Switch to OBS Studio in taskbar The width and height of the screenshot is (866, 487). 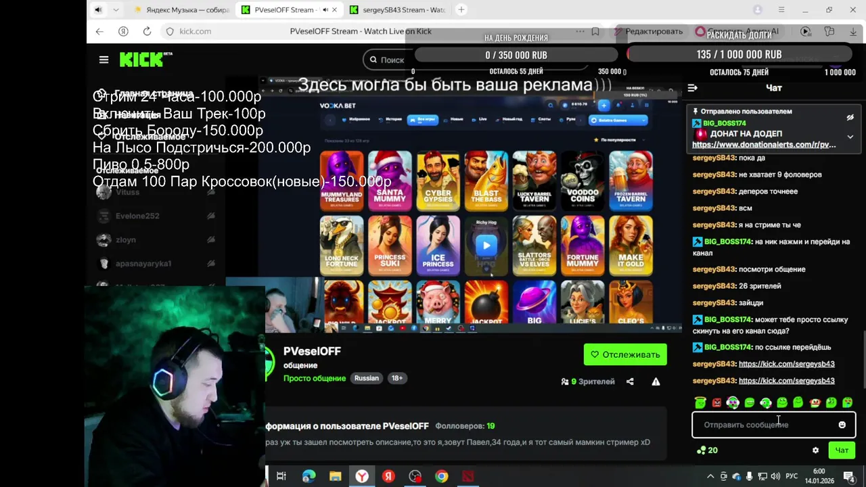415,476
